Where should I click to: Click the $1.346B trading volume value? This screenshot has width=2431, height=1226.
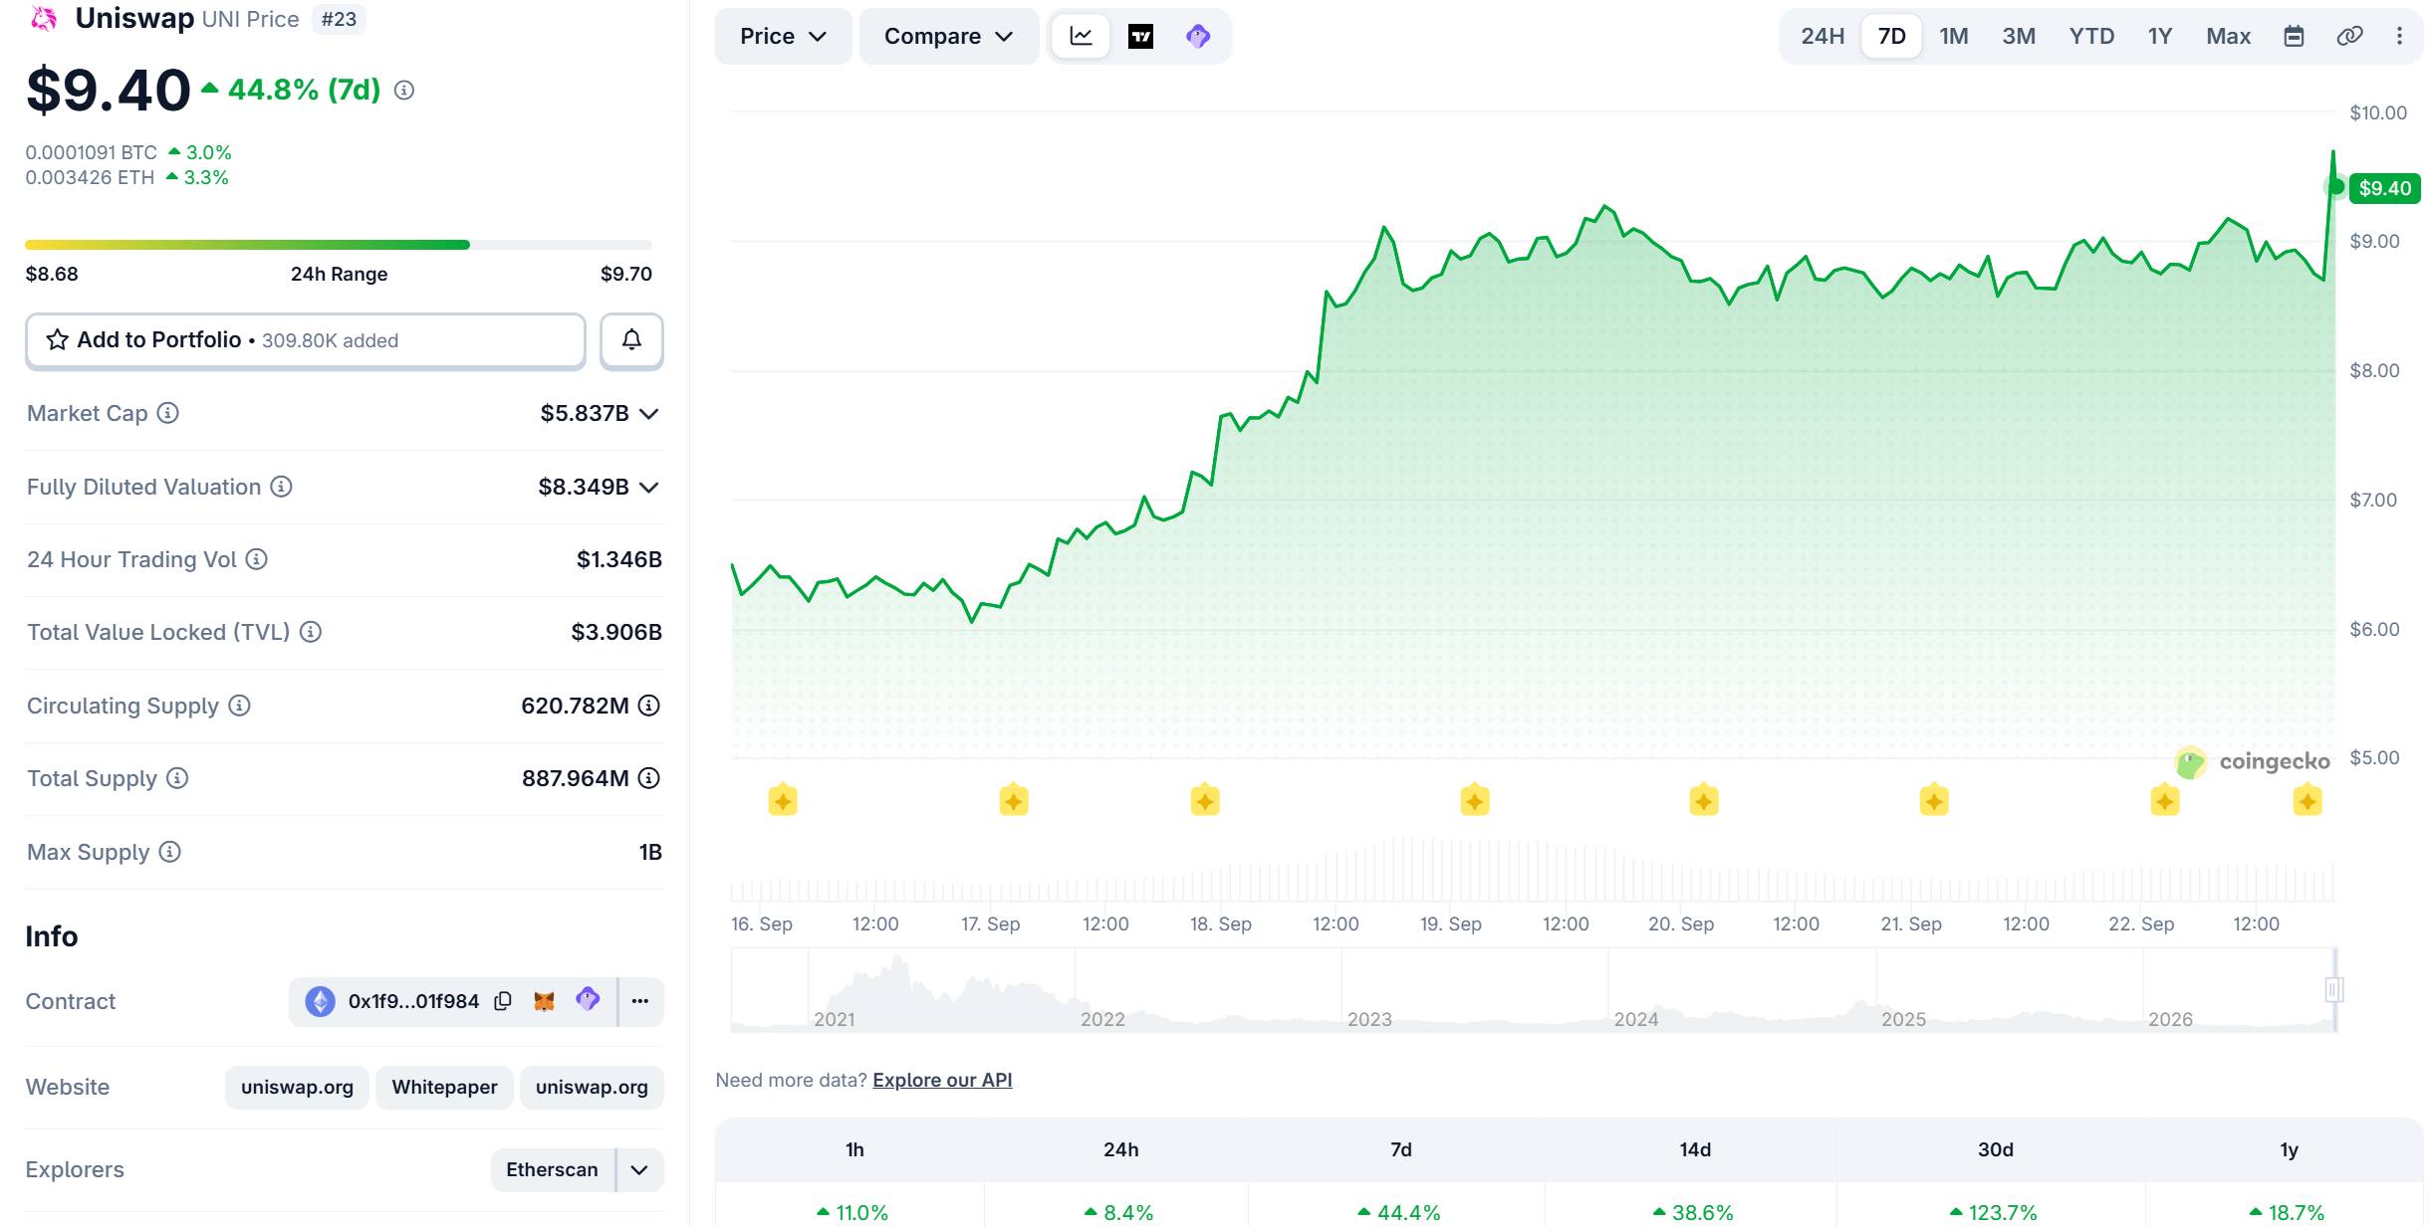619,559
